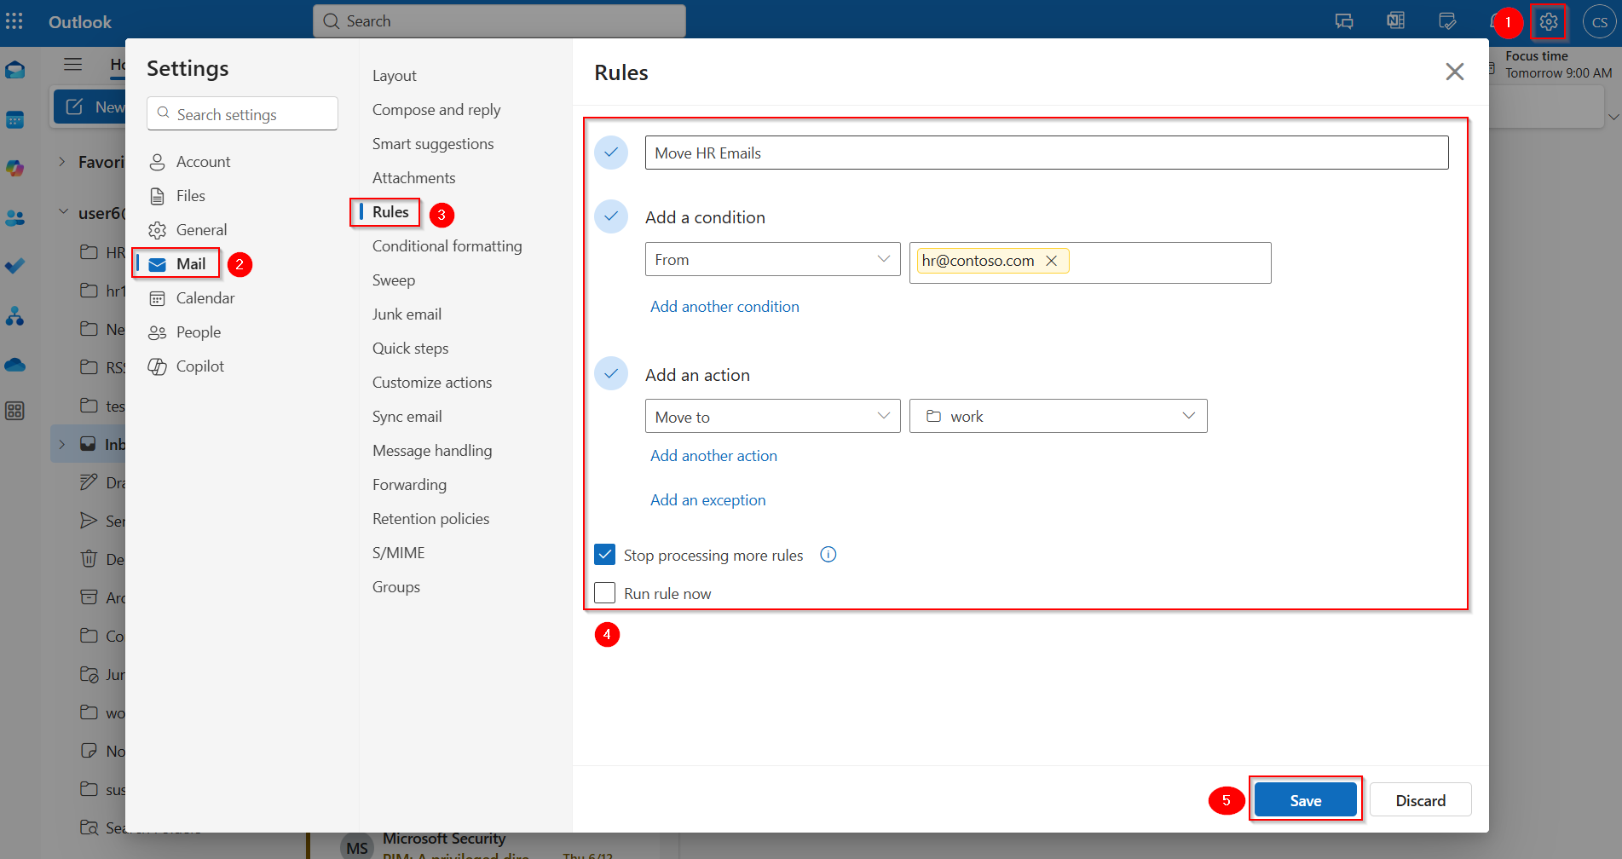Enable the Run rule now checkbox
1622x859 pixels.
tap(604, 592)
